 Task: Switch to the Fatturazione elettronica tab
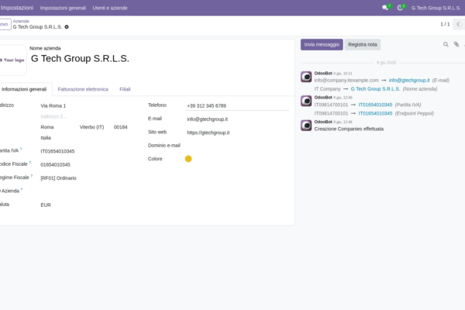[83, 89]
